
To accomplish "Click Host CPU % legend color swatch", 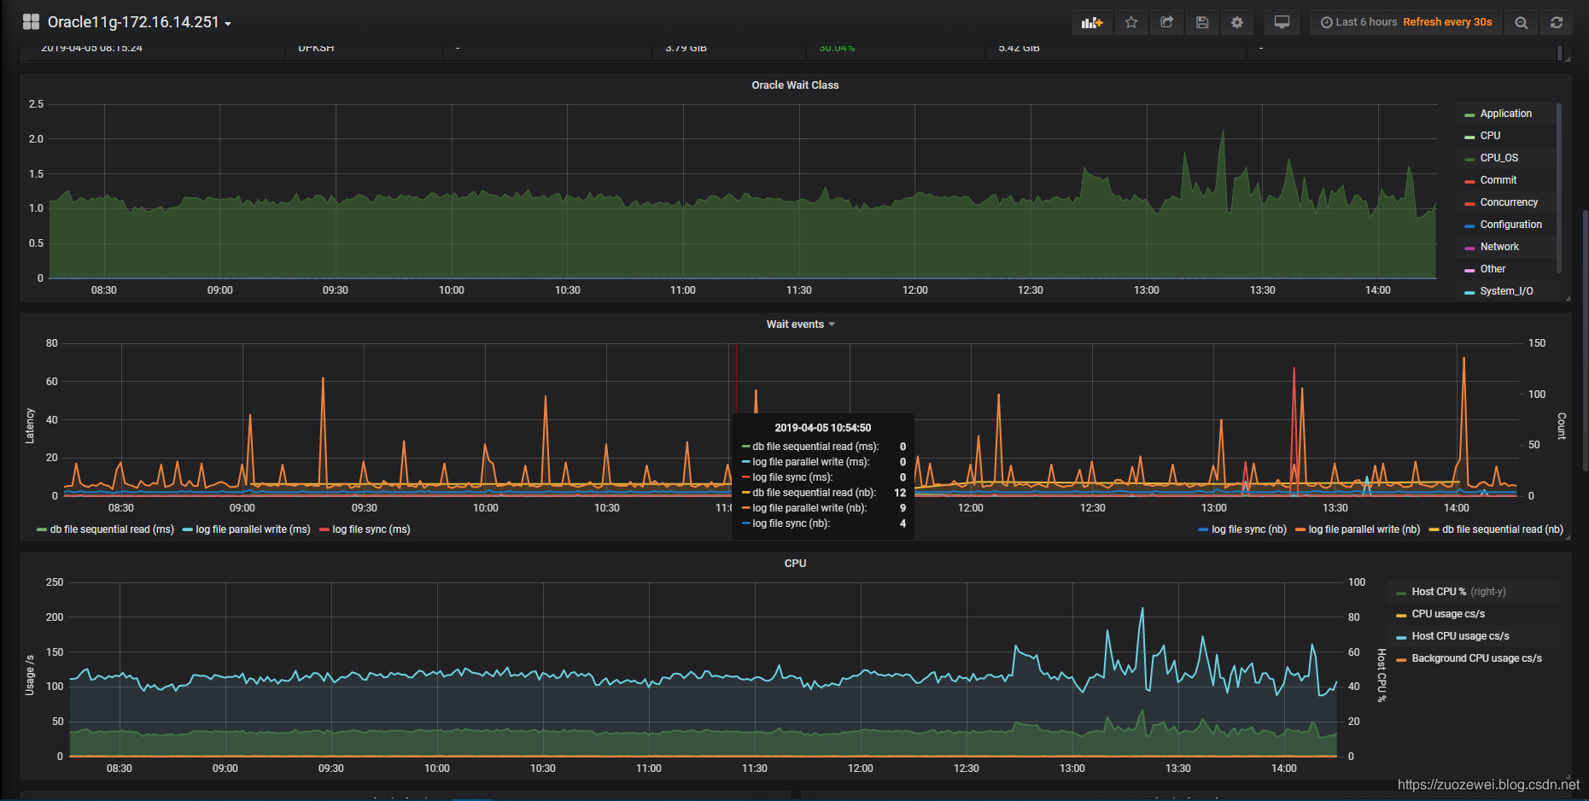I will pyautogui.click(x=1401, y=593).
